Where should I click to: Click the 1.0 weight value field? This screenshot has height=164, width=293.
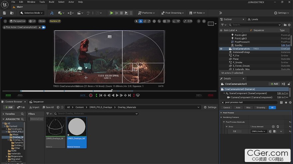237,132
